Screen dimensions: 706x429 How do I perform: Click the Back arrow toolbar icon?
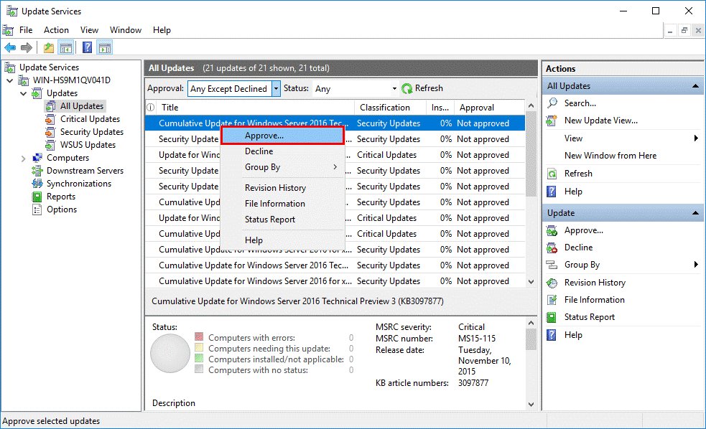10,47
